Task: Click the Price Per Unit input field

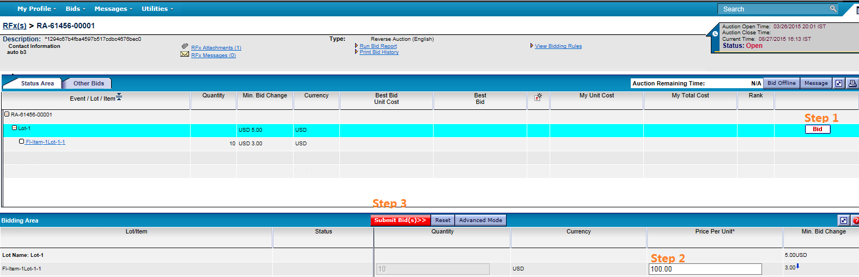Action: [705, 269]
